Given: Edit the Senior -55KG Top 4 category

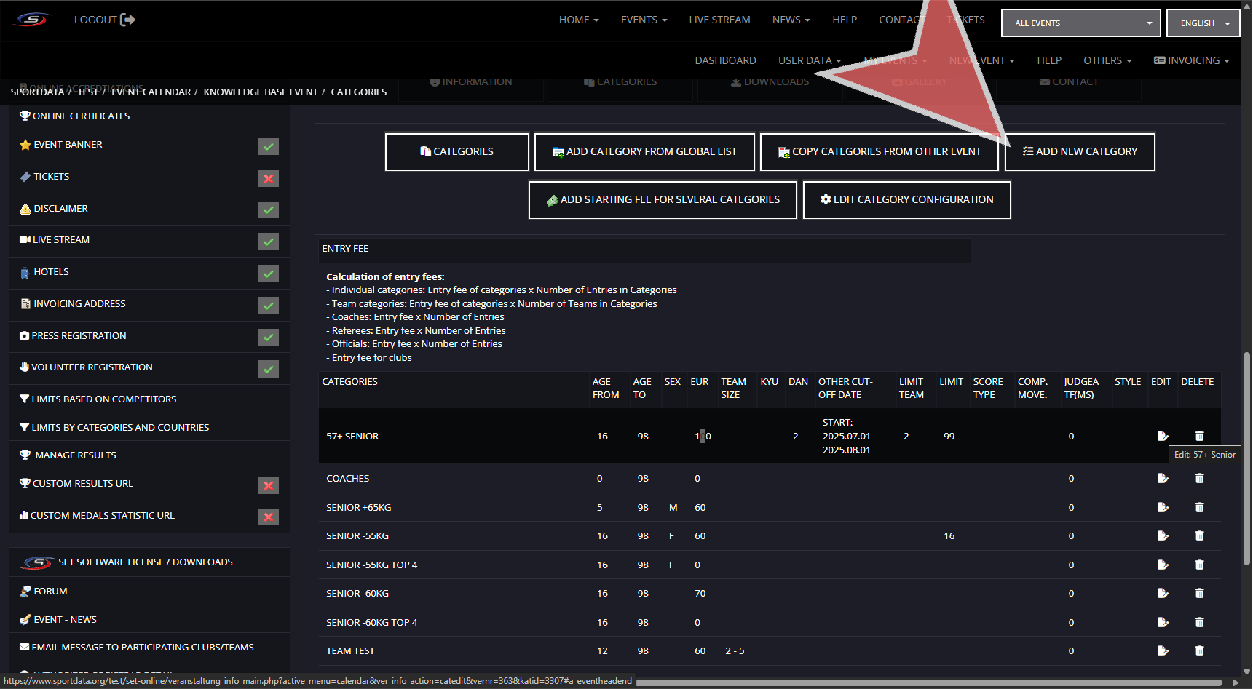Looking at the screenshot, I should click(1162, 565).
